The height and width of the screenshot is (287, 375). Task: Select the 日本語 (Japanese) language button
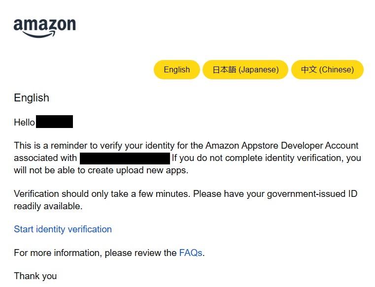point(245,70)
